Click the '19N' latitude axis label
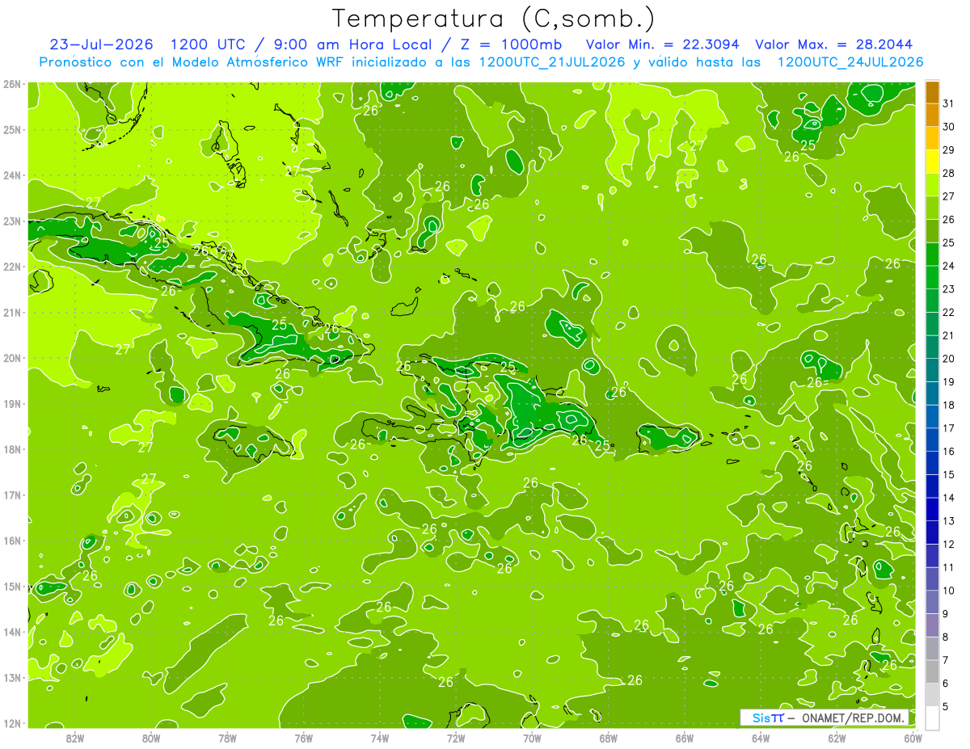 [x=12, y=403]
